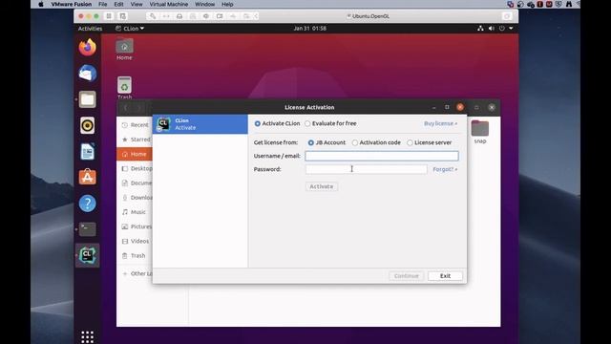This screenshot has height=344, width=611.
Task: Open the Edit menu
Action: (x=118, y=4)
